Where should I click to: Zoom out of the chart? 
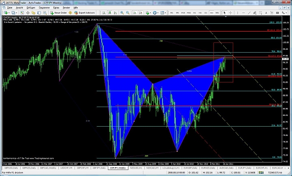(x=128, y=13)
